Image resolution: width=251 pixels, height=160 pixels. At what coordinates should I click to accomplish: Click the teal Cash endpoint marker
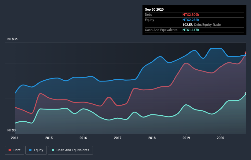click(x=246, y=94)
